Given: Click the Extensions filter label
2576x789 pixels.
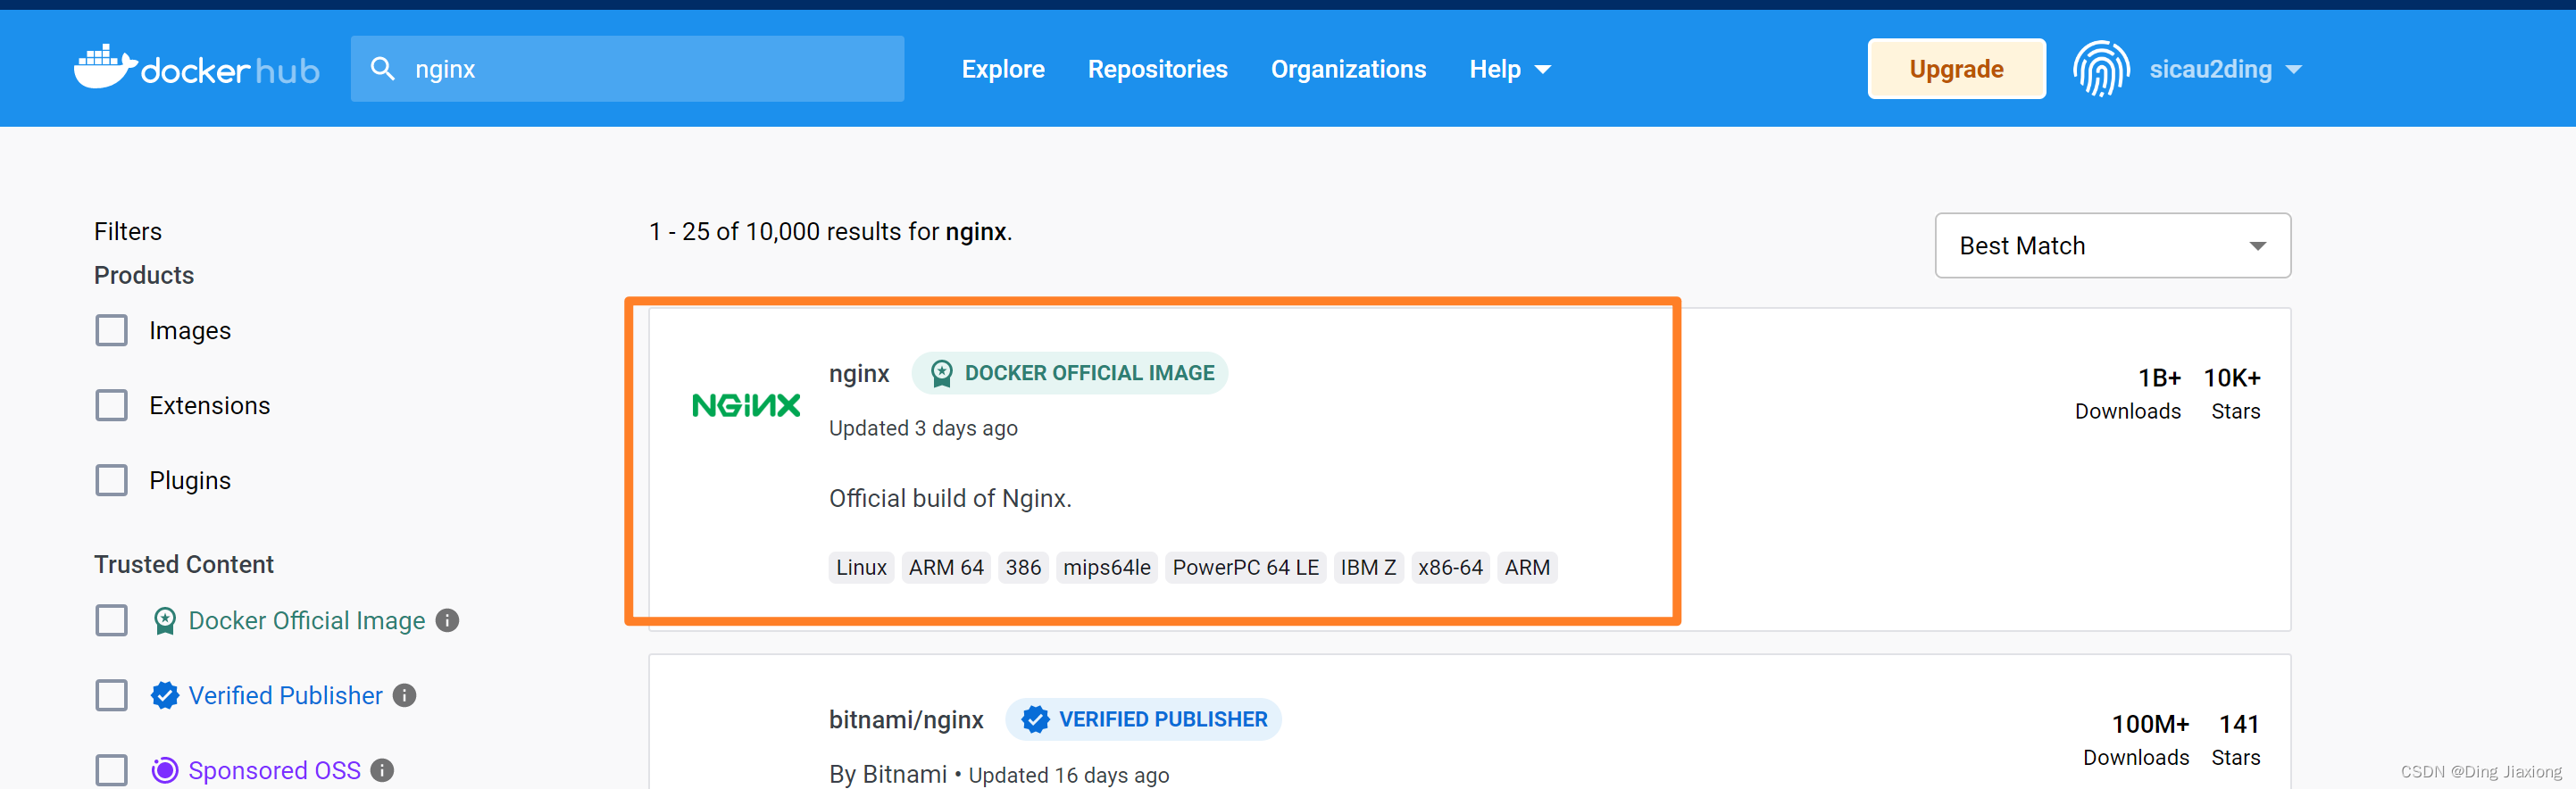Looking at the screenshot, I should 210,405.
